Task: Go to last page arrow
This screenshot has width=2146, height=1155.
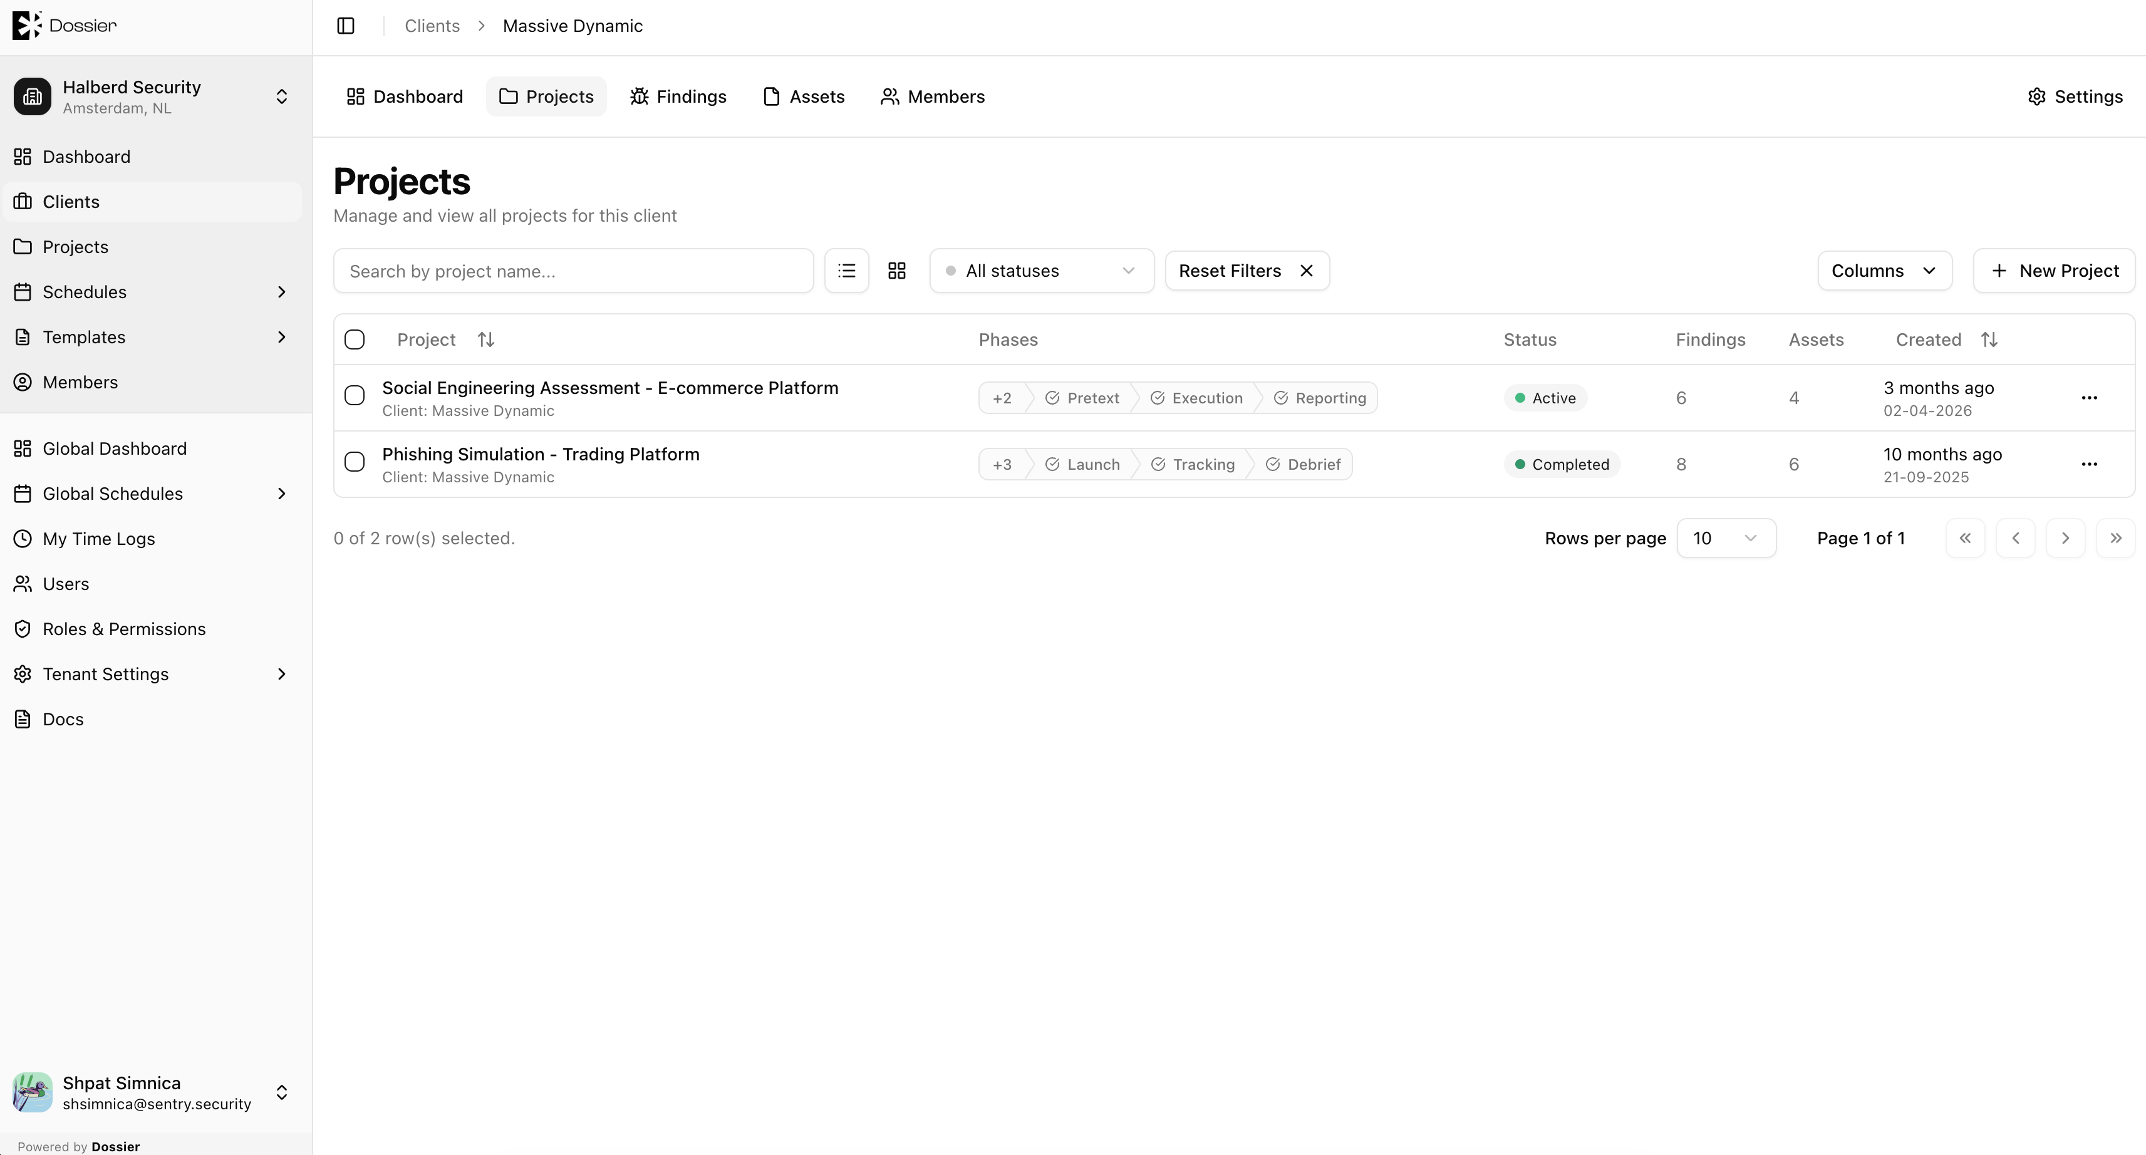Action: (2115, 538)
